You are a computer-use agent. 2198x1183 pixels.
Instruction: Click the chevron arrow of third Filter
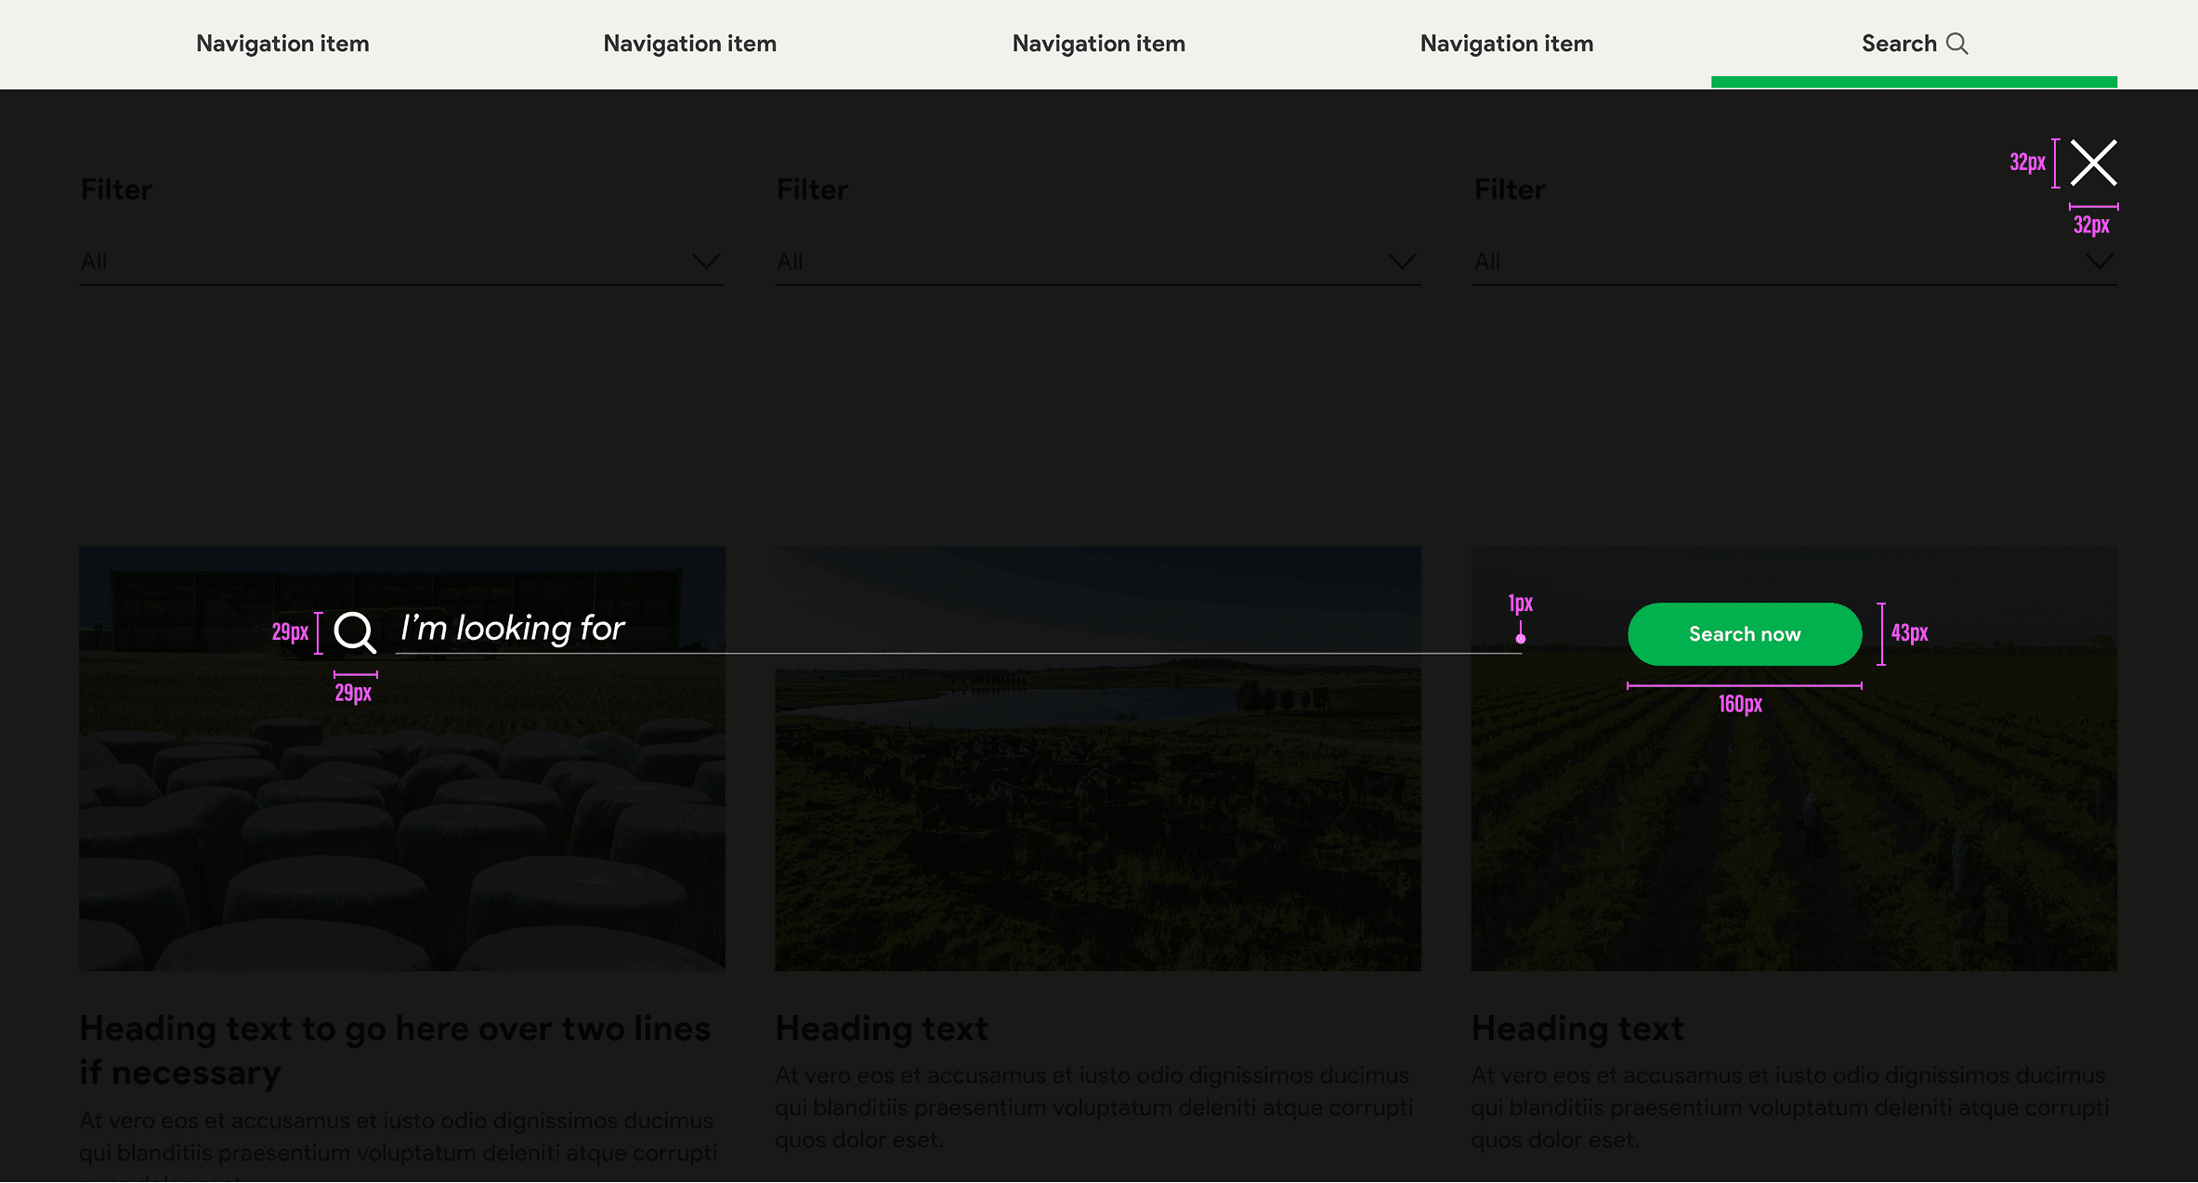2099,263
